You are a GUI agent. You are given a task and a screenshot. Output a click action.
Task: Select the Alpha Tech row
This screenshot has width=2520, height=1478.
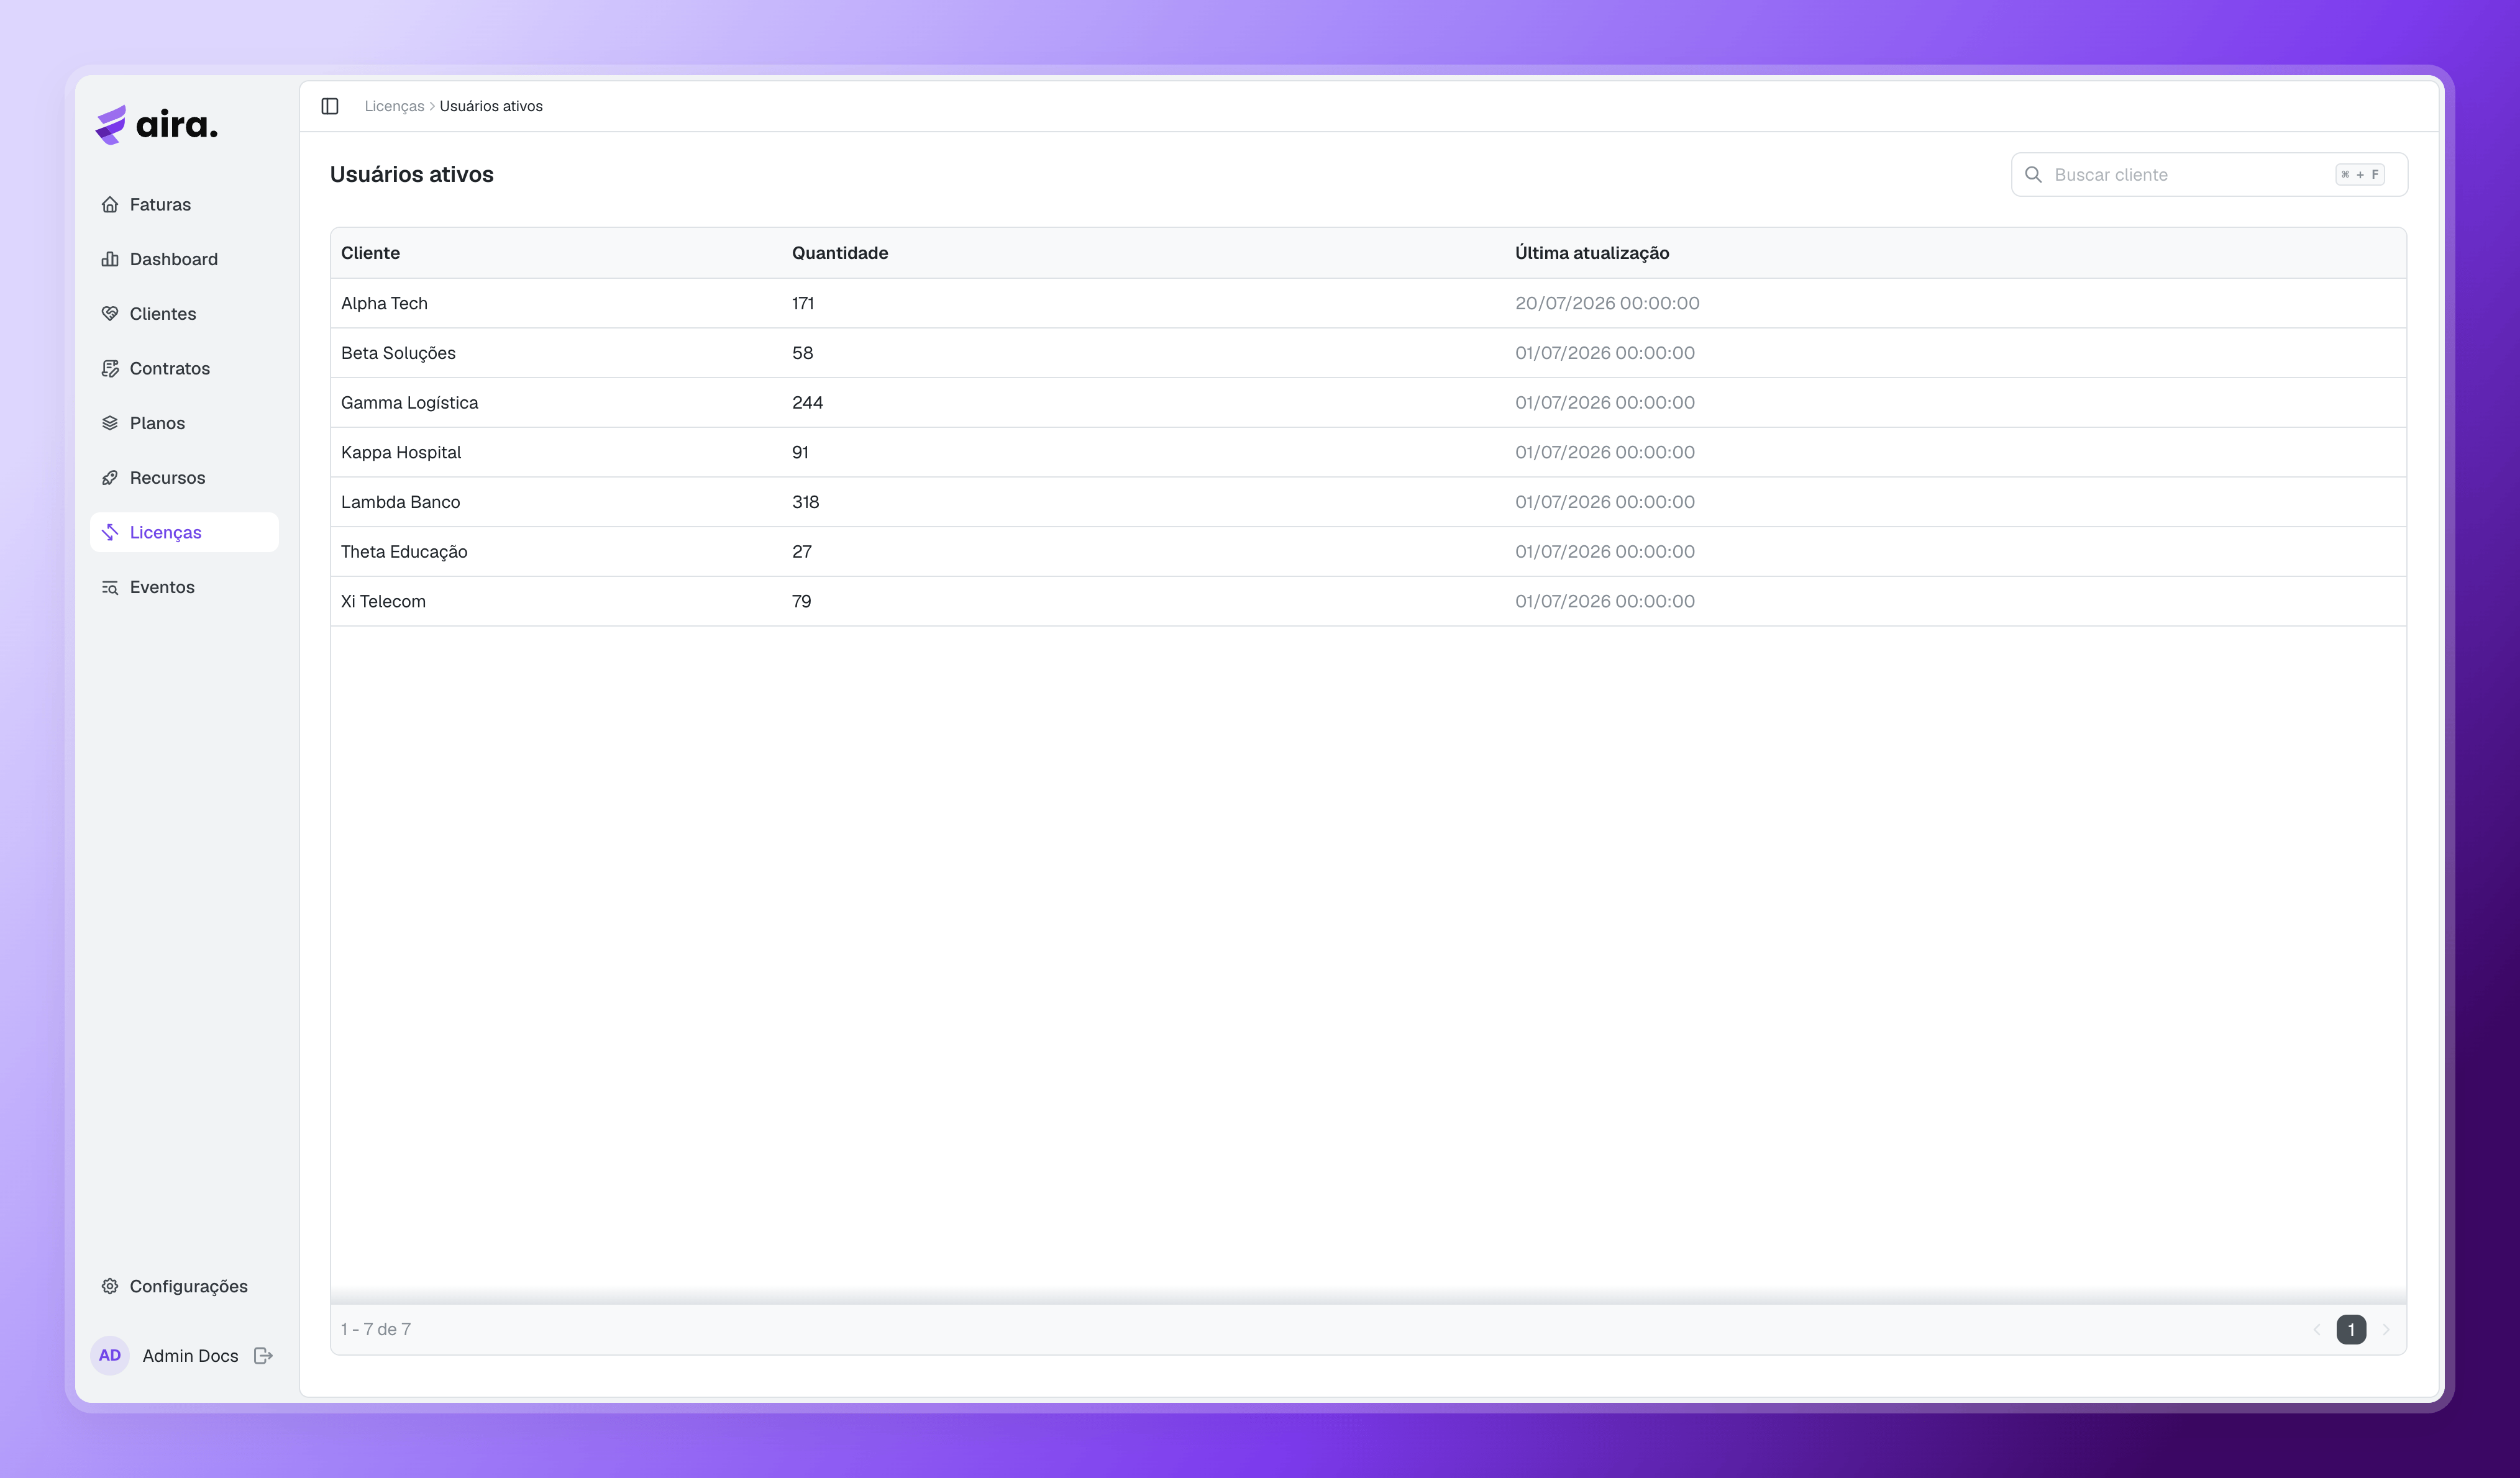1368,303
